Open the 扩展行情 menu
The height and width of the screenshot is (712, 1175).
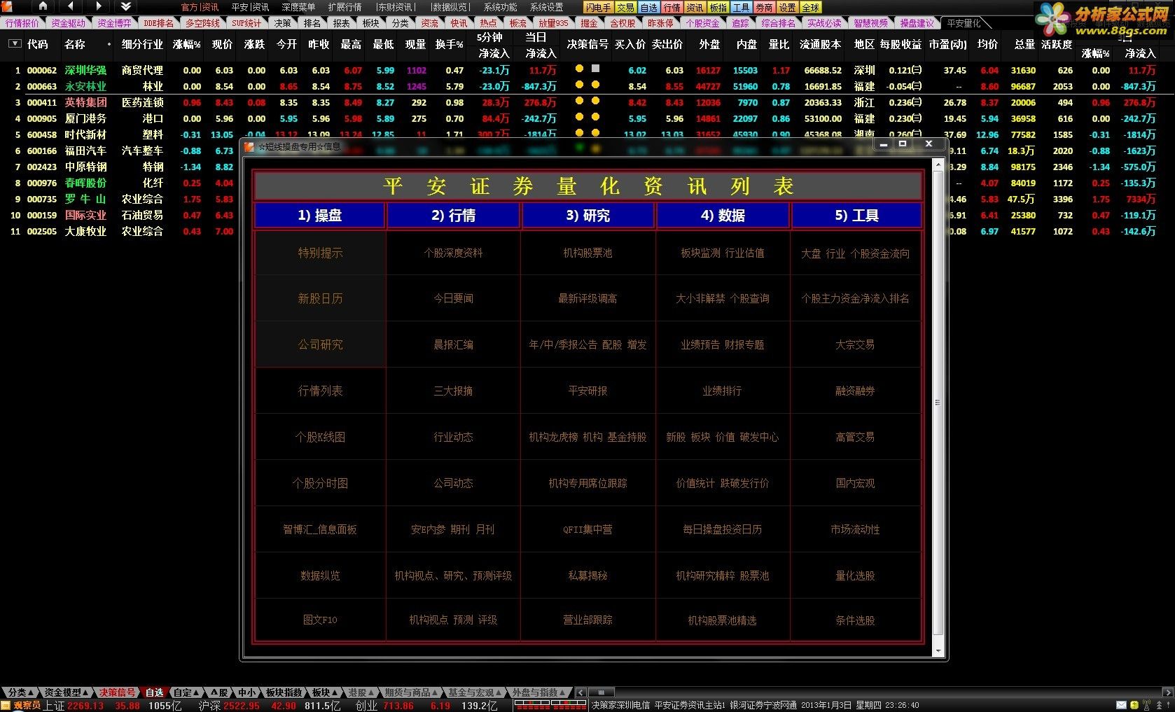(345, 7)
